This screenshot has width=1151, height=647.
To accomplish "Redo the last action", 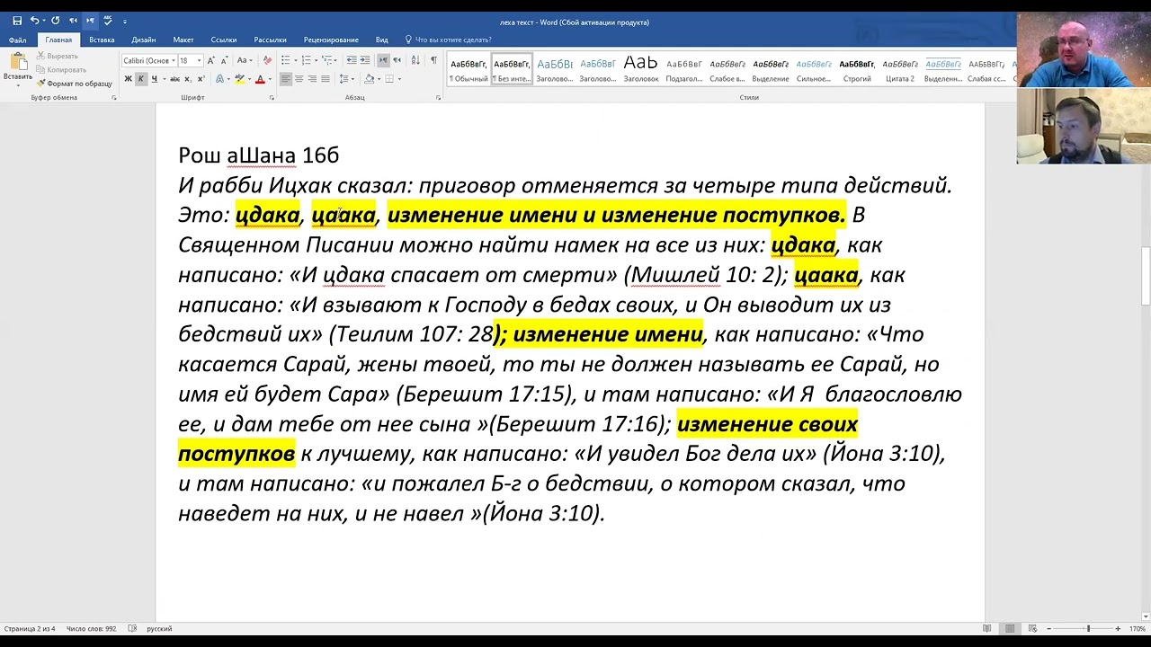I will point(55,21).
